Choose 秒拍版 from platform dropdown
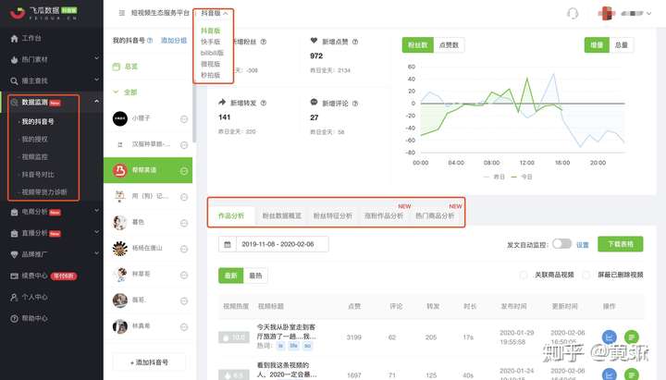Screen dimensions: 666x380 tap(210, 75)
